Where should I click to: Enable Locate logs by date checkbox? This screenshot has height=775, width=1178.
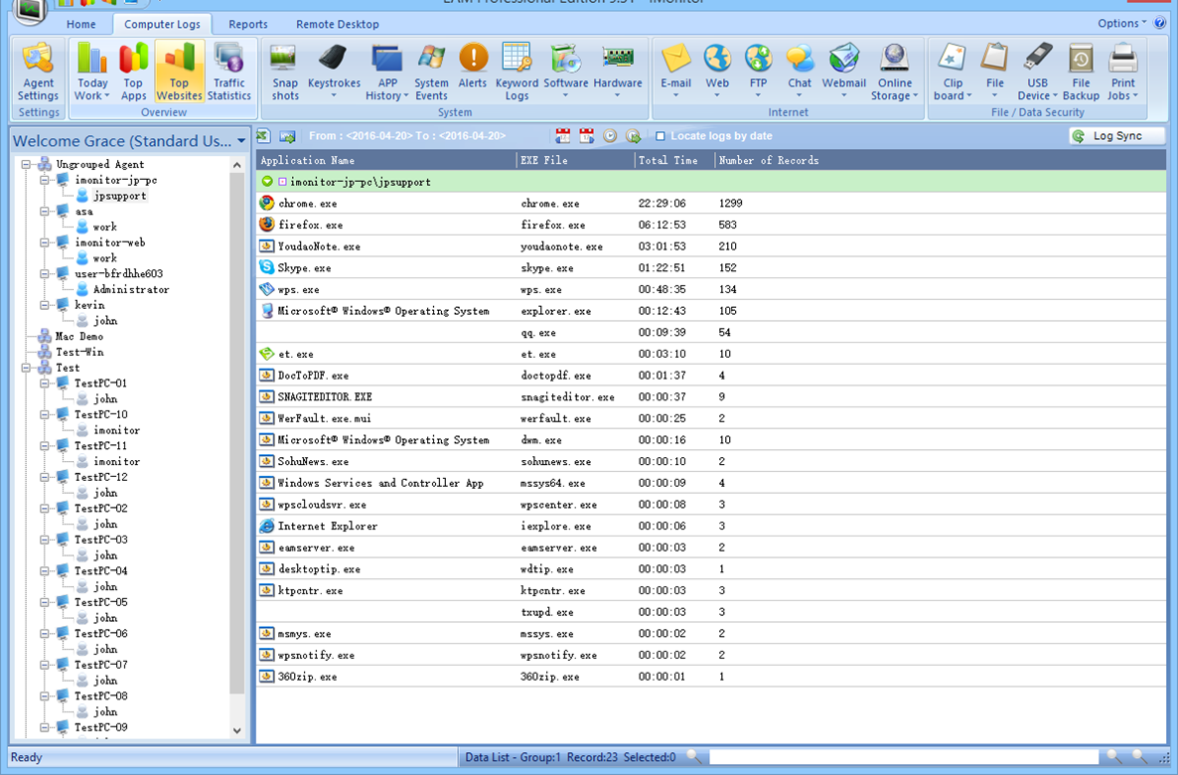661,136
